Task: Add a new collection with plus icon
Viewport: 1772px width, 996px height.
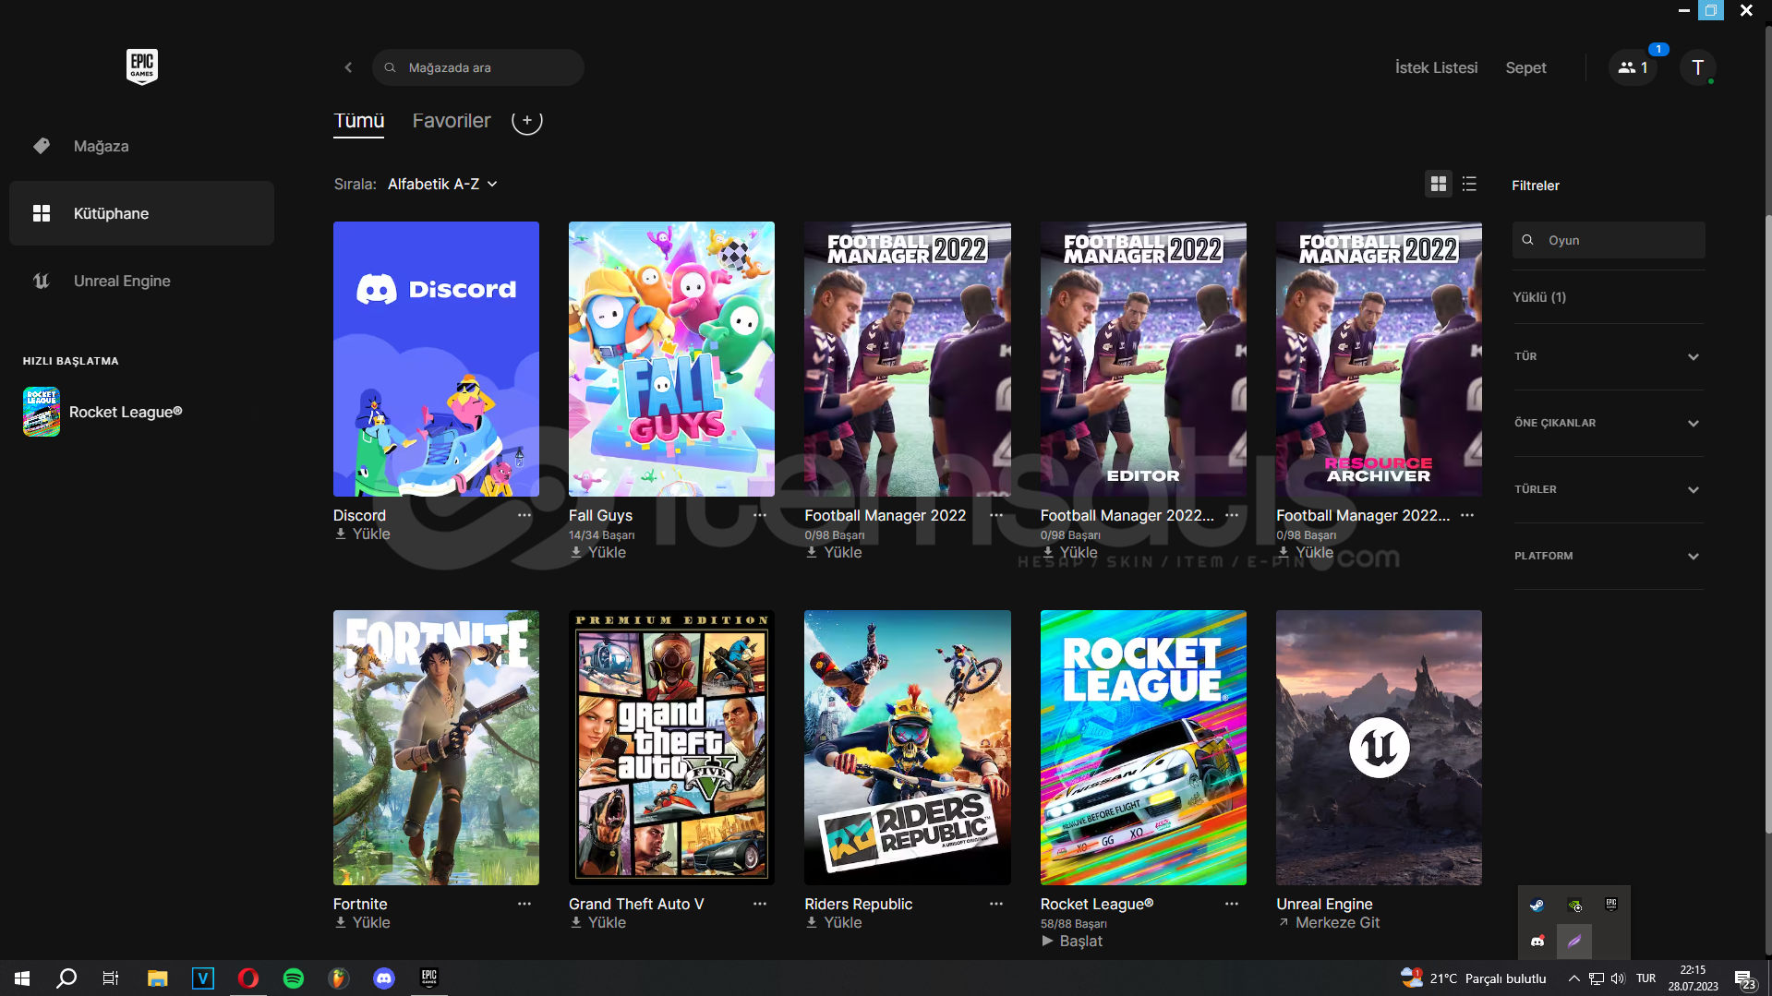Action: click(x=527, y=120)
